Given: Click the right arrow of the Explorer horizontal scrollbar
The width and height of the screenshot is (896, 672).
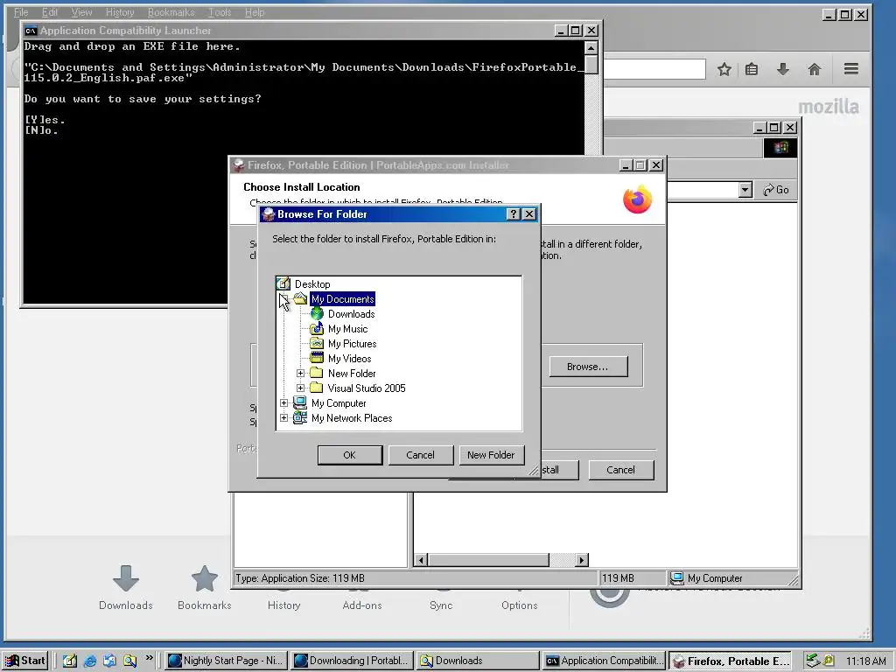Looking at the screenshot, I should pyautogui.click(x=582, y=560).
